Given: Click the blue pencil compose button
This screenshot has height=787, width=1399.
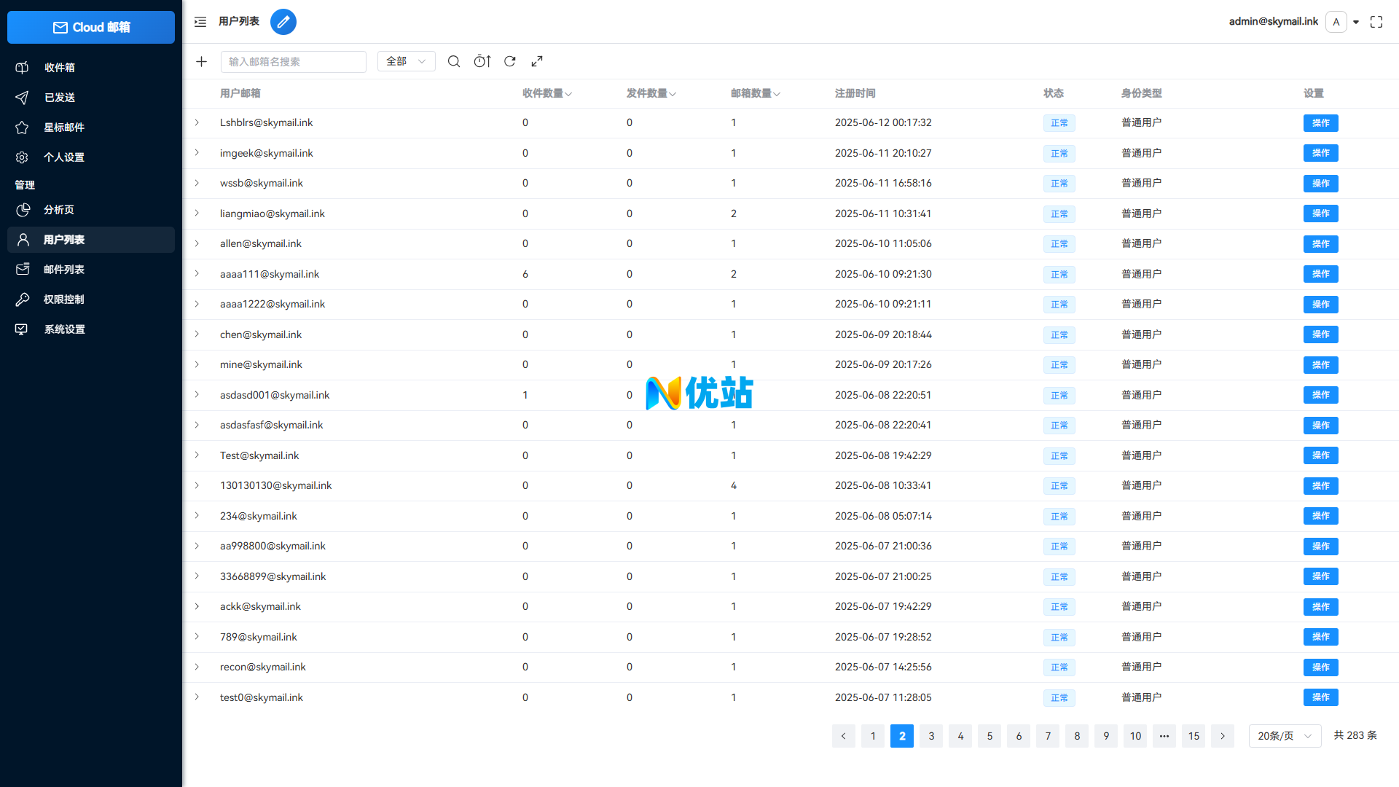Looking at the screenshot, I should coord(283,22).
